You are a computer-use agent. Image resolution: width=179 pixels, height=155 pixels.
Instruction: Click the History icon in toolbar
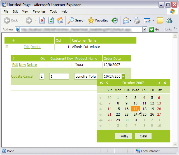click(x=115, y=20)
